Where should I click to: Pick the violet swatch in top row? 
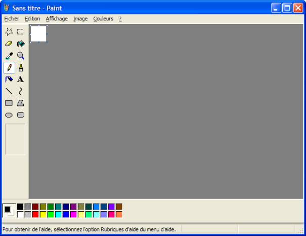111,207
